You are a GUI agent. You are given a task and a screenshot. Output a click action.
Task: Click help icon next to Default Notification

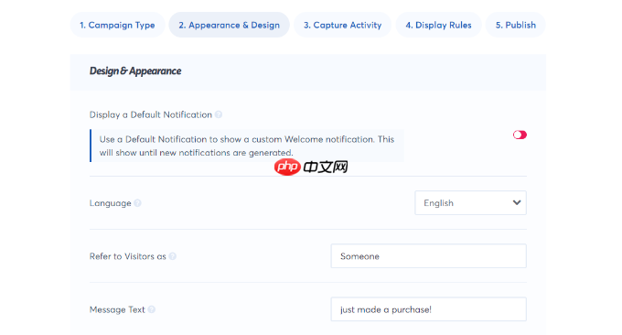[219, 114]
